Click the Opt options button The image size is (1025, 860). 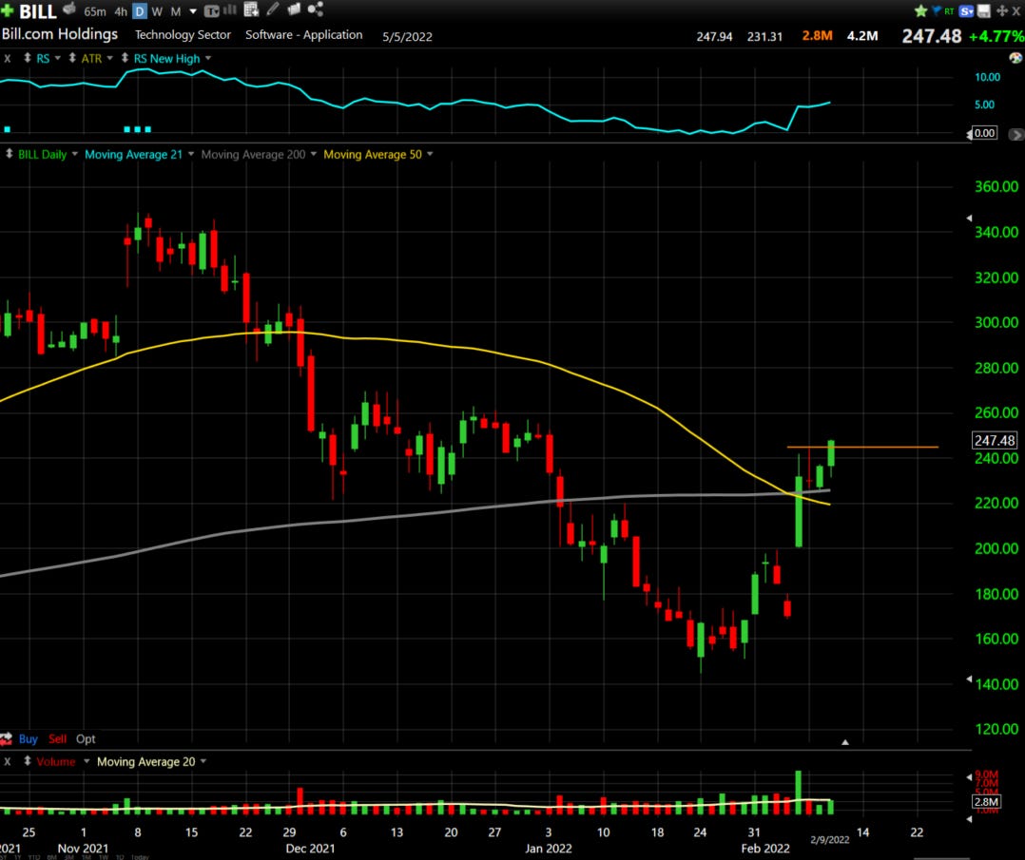point(86,739)
